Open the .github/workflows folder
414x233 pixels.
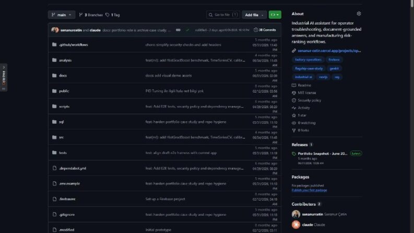(x=74, y=44)
